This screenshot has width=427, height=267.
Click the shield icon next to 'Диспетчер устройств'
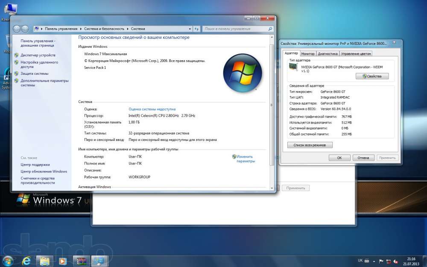[x=16, y=55]
